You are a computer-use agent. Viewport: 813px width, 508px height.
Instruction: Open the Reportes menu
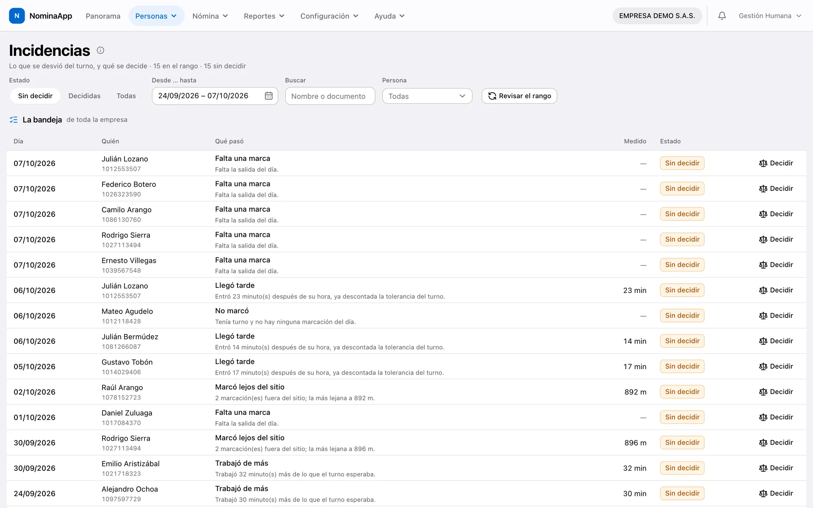pyautogui.click(x=264, y=16)
